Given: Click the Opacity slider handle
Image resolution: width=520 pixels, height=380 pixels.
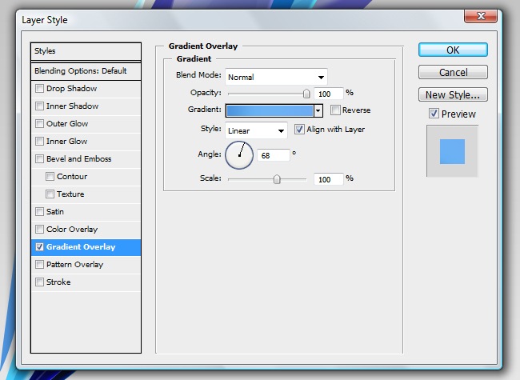Looking at the screenshot, I should 306,94.
